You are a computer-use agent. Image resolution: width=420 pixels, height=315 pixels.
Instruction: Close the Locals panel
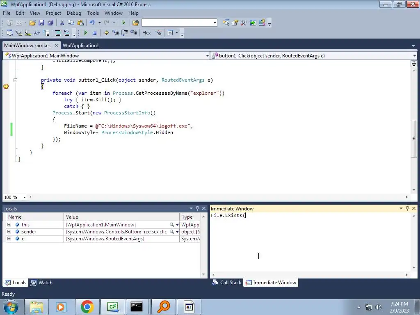click(x=204, y=208)
